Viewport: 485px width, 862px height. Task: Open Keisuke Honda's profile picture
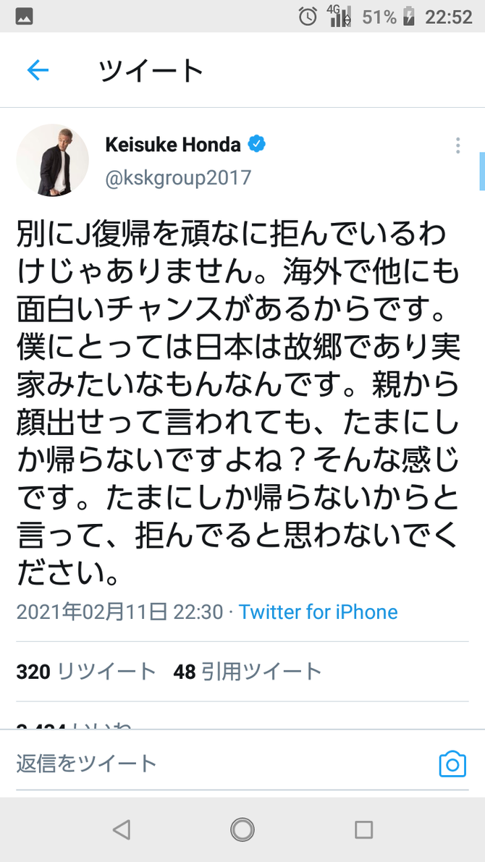(52, 160)
